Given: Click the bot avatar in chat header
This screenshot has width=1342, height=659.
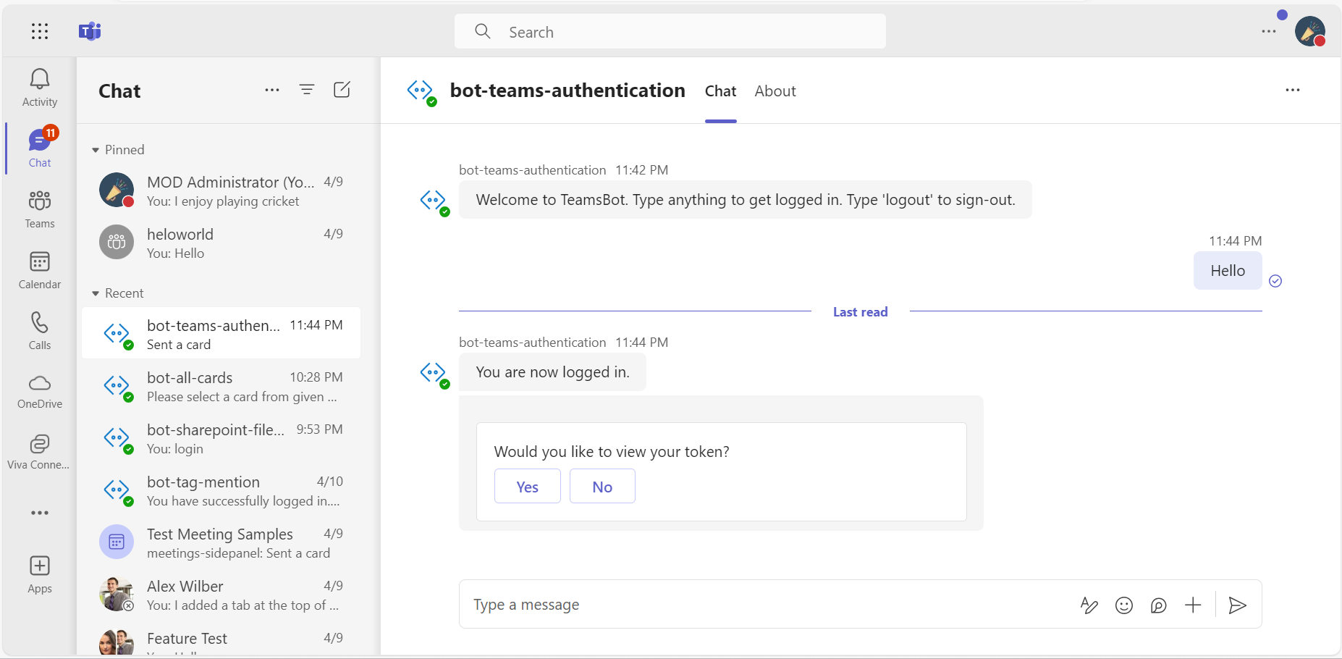Looking at the screenshot, I should pyautogui.click(x=422, y=92).
